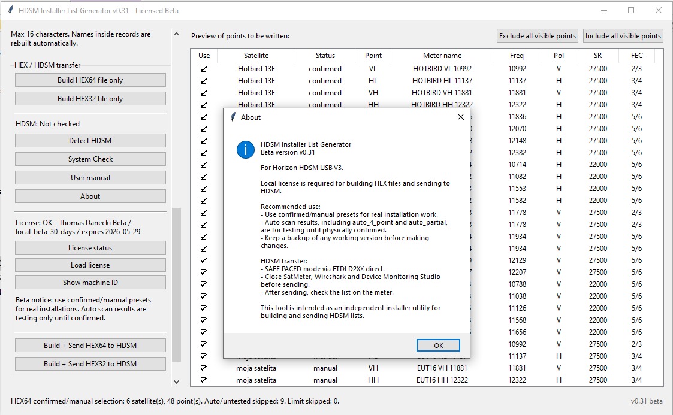The width and height of the screenshot is (673, 415).
Task: Build HEX64 file only
Action: [90, 80]
